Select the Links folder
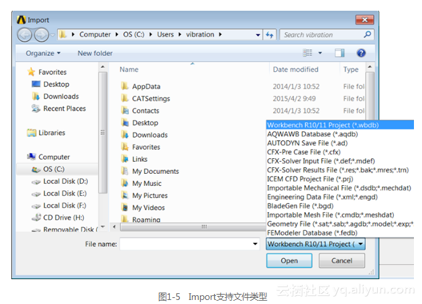 point(140,159)
